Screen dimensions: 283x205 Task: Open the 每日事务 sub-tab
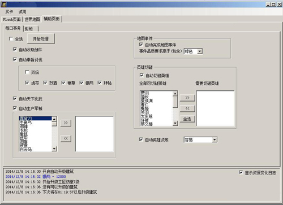(x=13, y=28)
